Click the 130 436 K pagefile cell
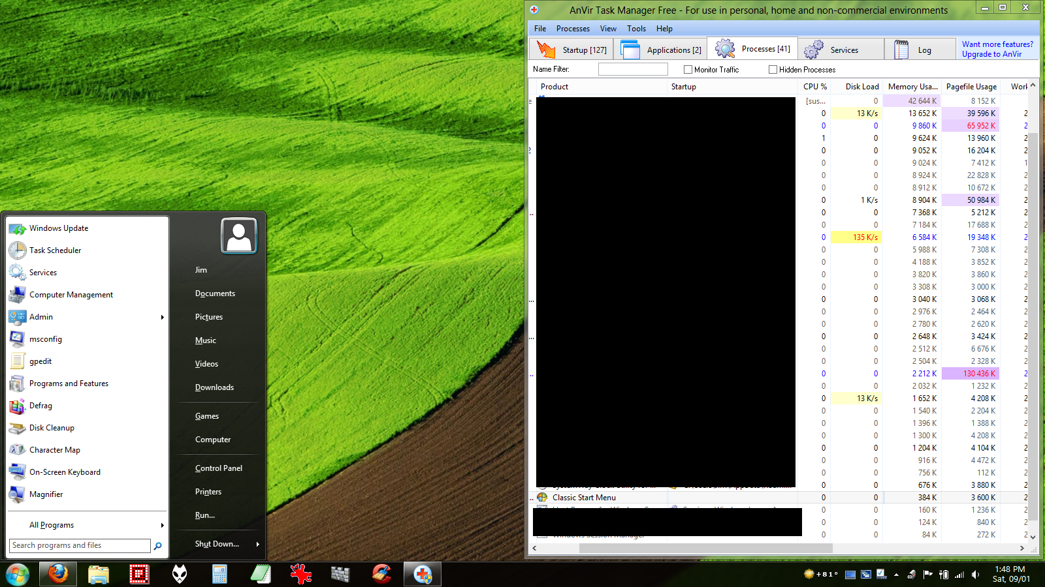 [x=971, y=374]
